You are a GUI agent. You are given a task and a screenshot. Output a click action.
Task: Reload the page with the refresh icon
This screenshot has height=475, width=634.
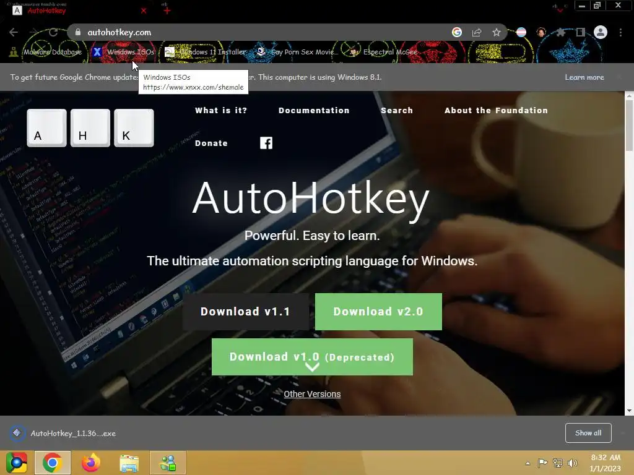pyautogui.click(x=53, y=32)
